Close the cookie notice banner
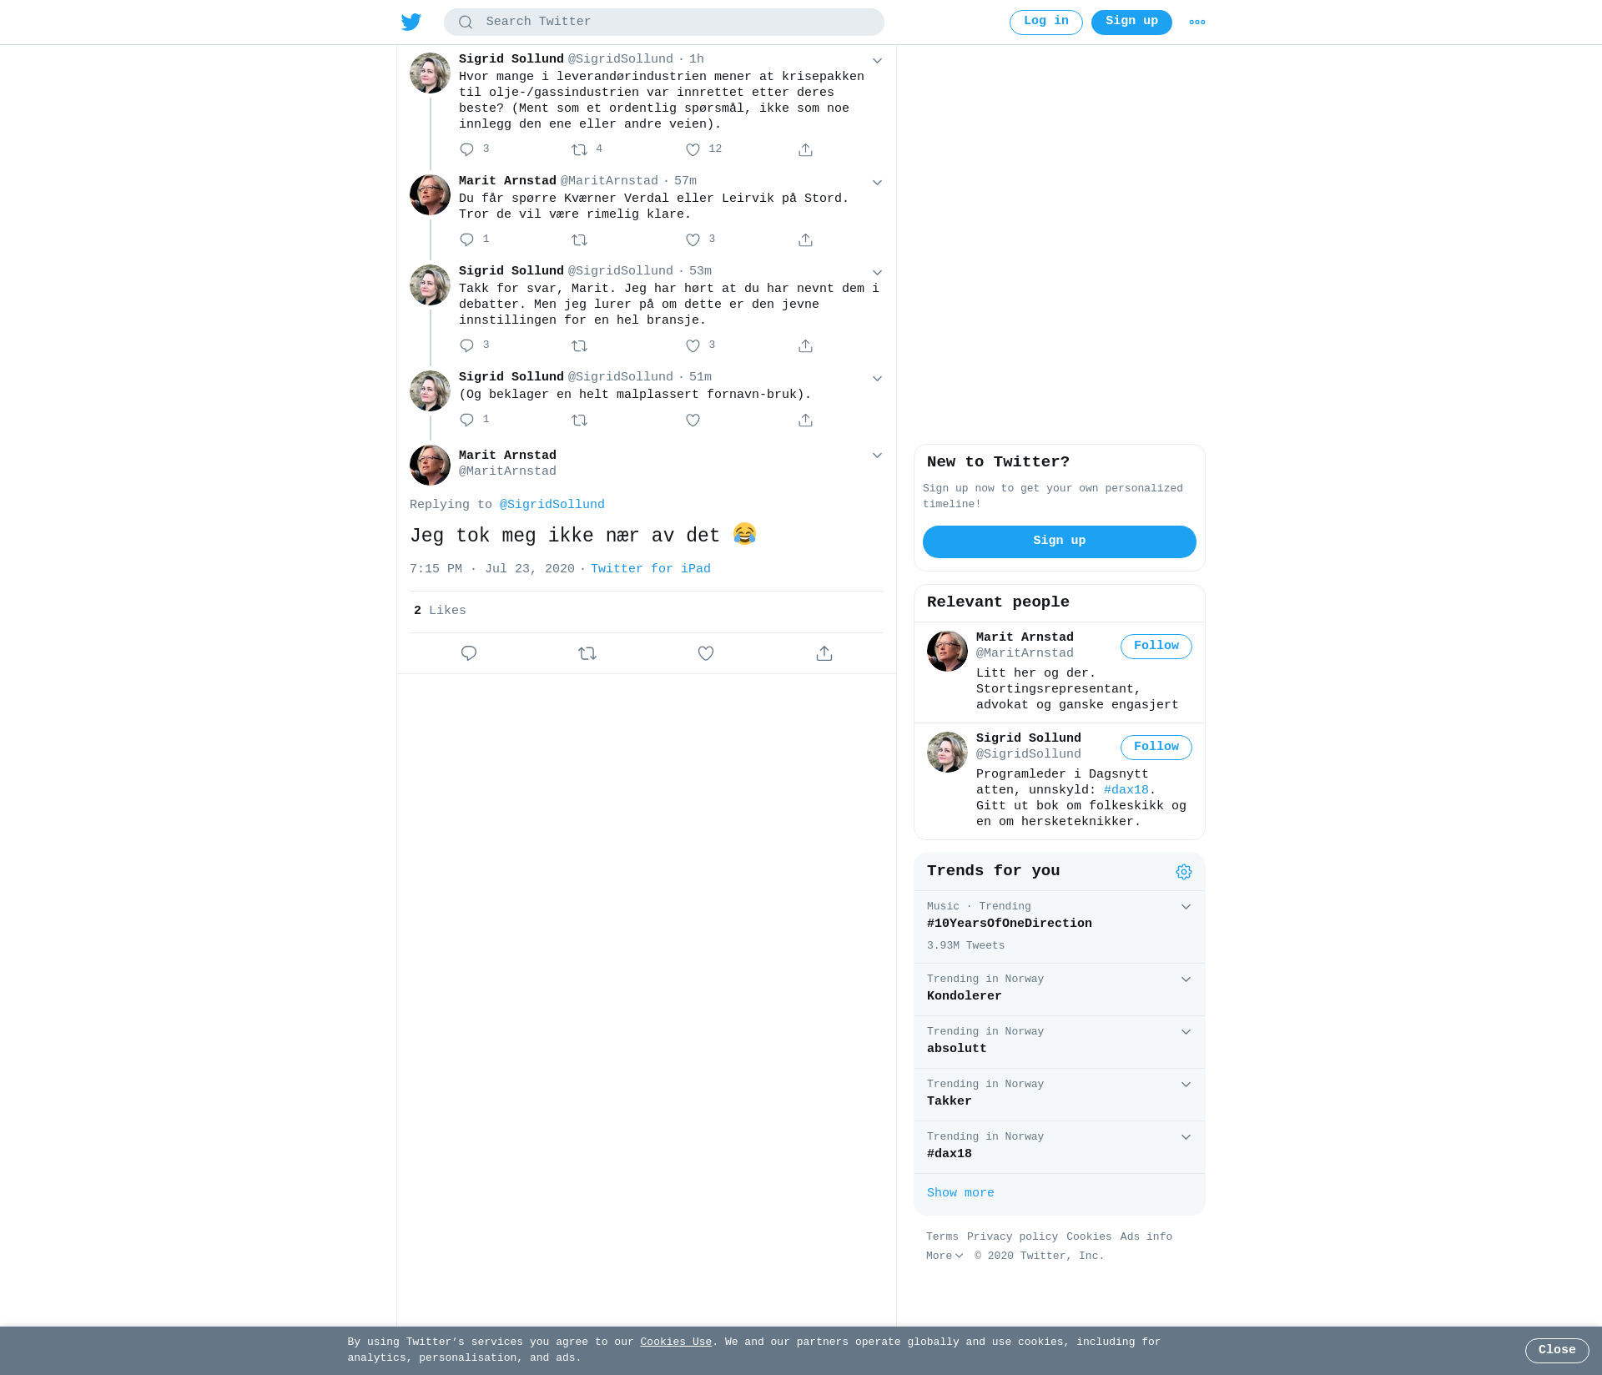The width and height of the screenshot is (1602, 1375). pyautogui.click(x=1557, y=1350)
